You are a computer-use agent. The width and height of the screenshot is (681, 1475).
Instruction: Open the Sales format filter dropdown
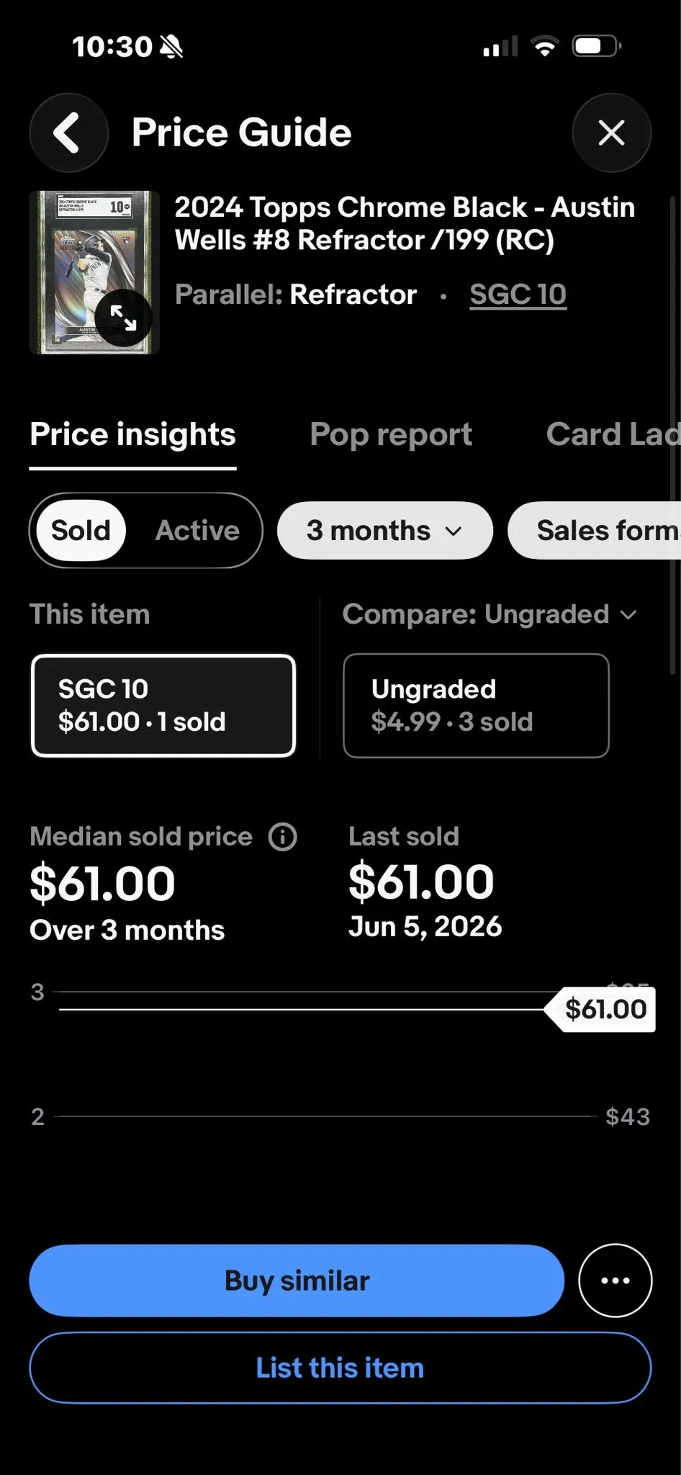click(595, 531)
